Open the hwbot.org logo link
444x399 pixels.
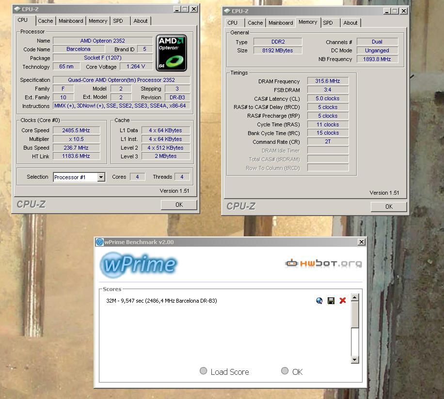(x=323, y=263)
